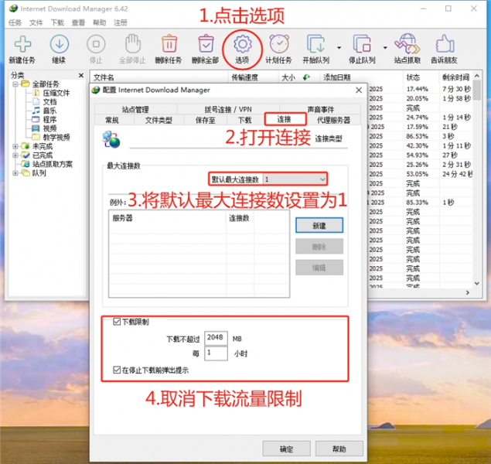491x464 pixels.
Task: Click the 下载不超过 MB input field
Action: (216, 338)
